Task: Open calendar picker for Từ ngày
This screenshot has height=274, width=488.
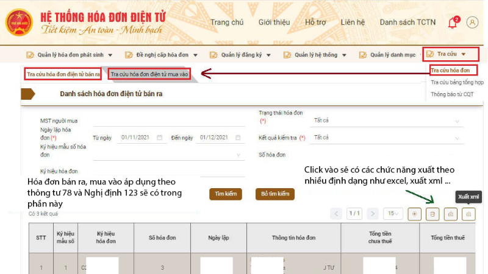Action: coord(160,138)
